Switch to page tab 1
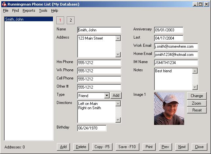 point(60,20)
